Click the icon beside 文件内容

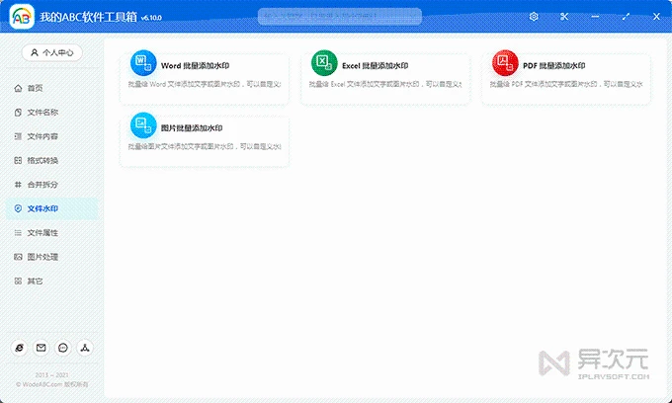[x=18, y=136]
